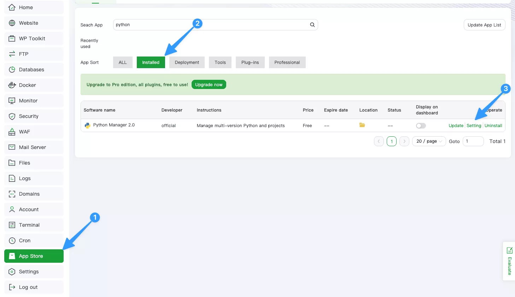Select the Deployment category tab

click(x=187, y=62)
